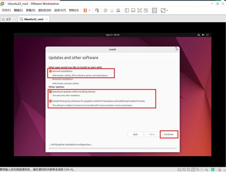Take a snapshot of the virtual machine
Screen dimensions: 226x172
(x=105, y=10)
